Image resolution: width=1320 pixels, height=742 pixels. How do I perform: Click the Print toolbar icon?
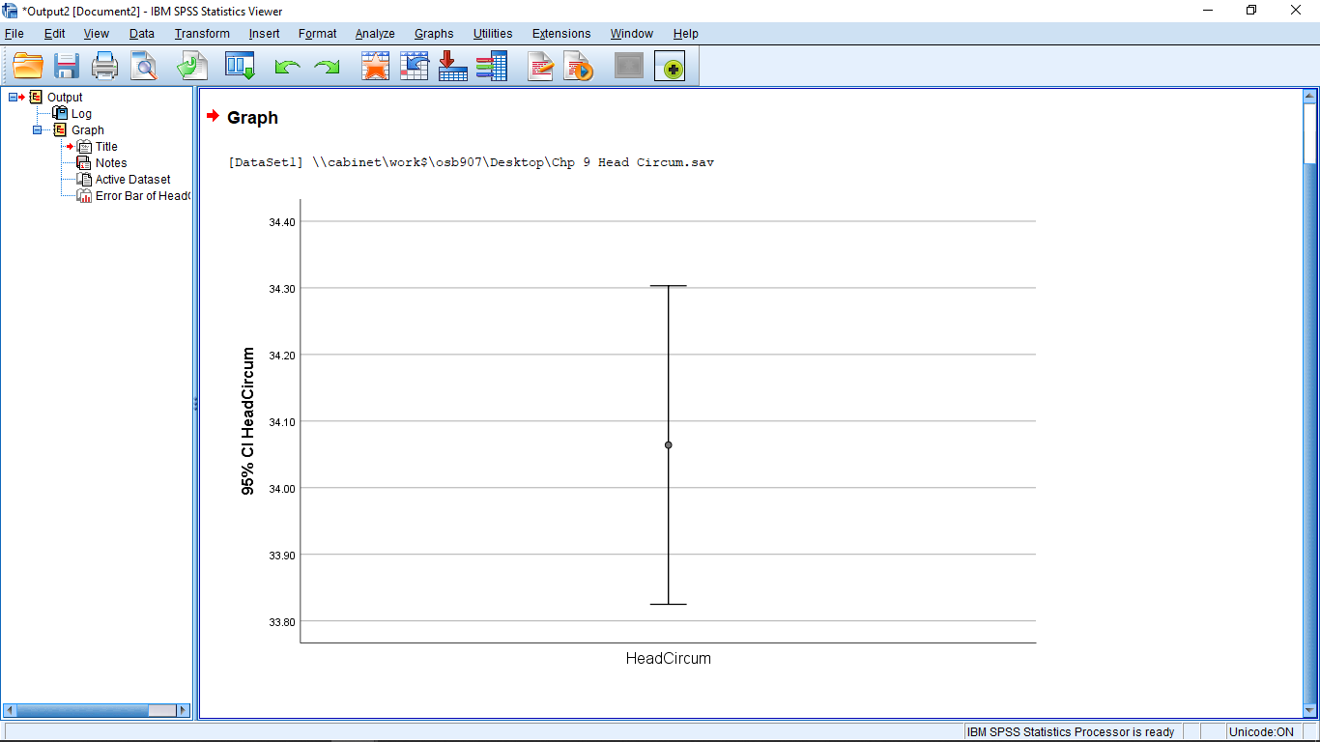click(x=104, y=67)
